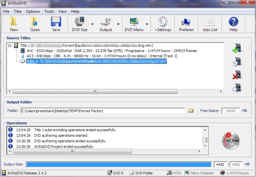Open the Preferences toolbar icon
Viewport: 256px width, 177px height.
186,22
